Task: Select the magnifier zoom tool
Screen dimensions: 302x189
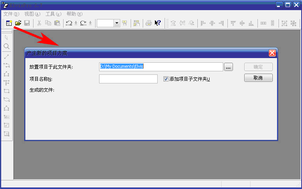Action: [7, 46]
